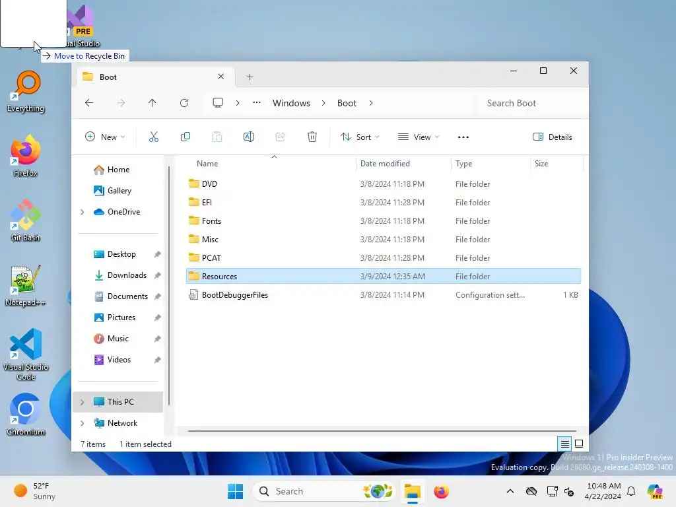Open Firefox desktop shortcut
This screenshot has height=507, width=676.
click(26, 156)
